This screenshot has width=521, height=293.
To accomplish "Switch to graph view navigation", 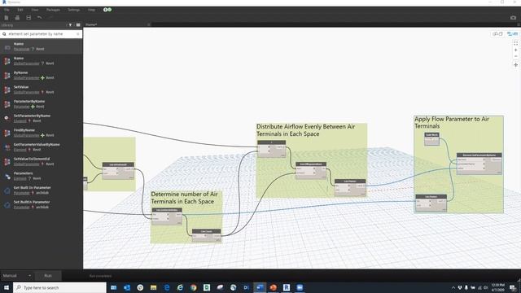I will (512, 34).
